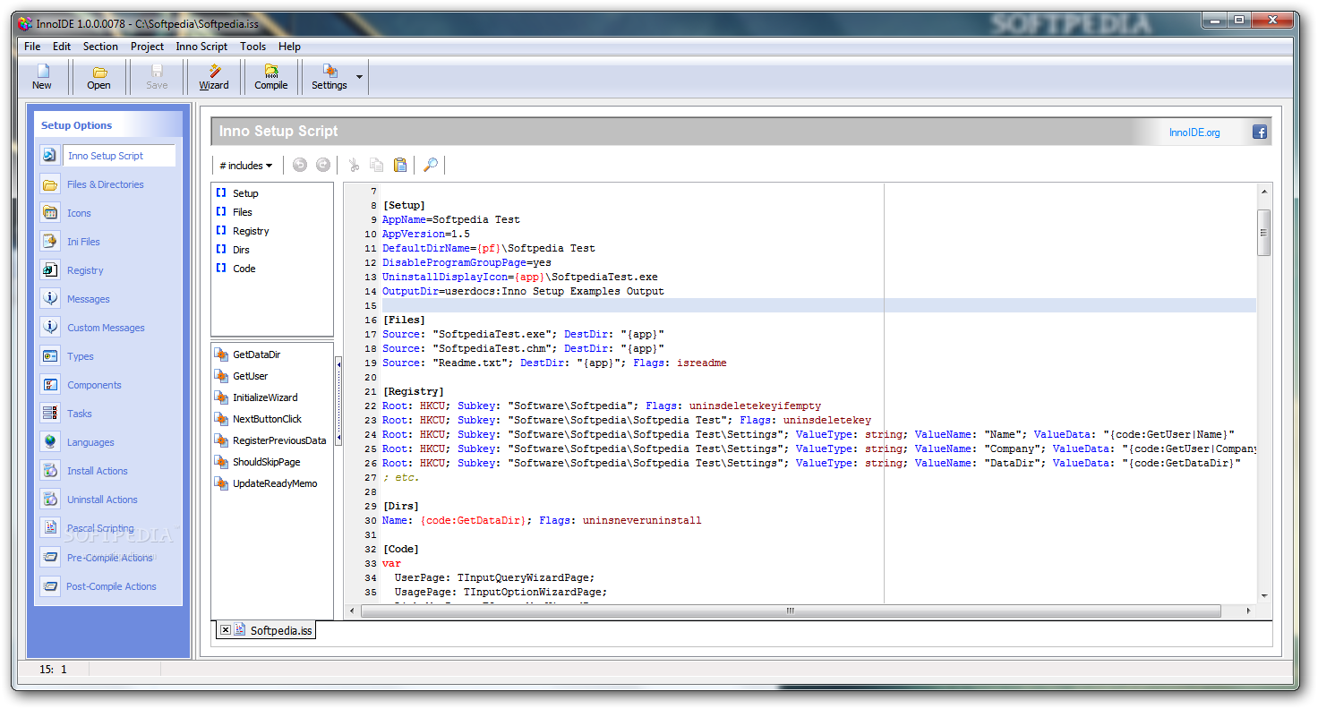The image size is (1318, 709).
Task: Click the Uninstall Actions sidebar icon
Action: [x=50, y=500]
